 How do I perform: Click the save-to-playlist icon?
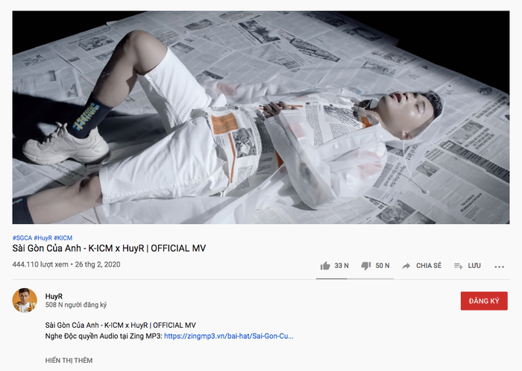[x=459, y=266]
